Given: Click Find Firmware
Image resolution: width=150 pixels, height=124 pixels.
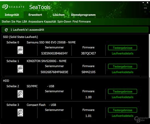Looking at the screenshot, I should coord(82,22).
